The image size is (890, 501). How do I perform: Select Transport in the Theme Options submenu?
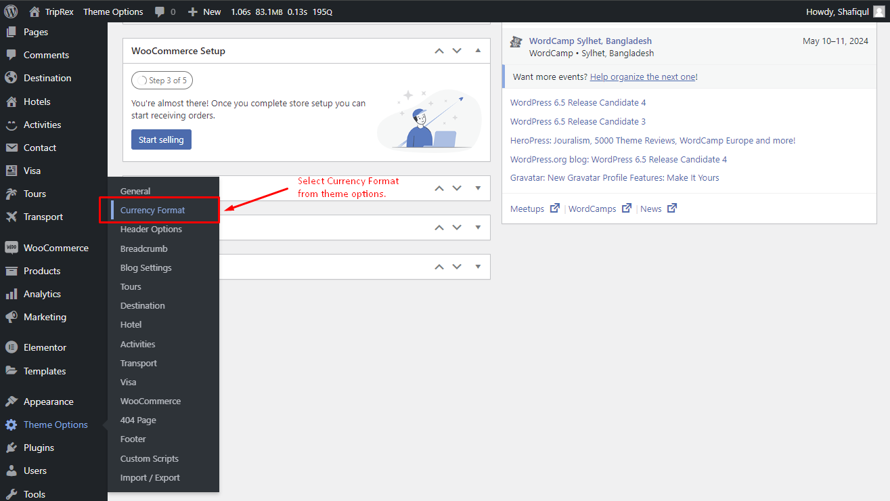(139, 363)
